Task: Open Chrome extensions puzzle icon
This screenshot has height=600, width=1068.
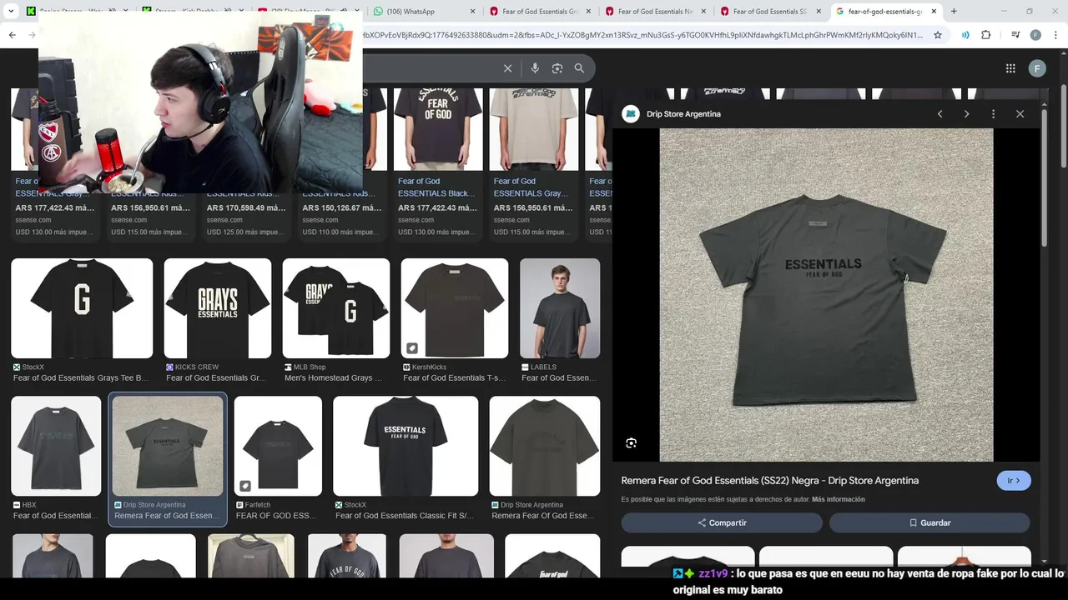Action: click(985, 35)
